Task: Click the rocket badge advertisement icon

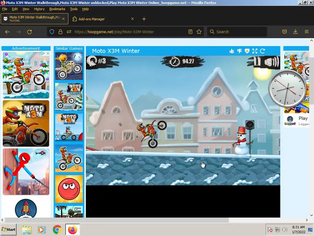Action: click(x=26, y=208)
